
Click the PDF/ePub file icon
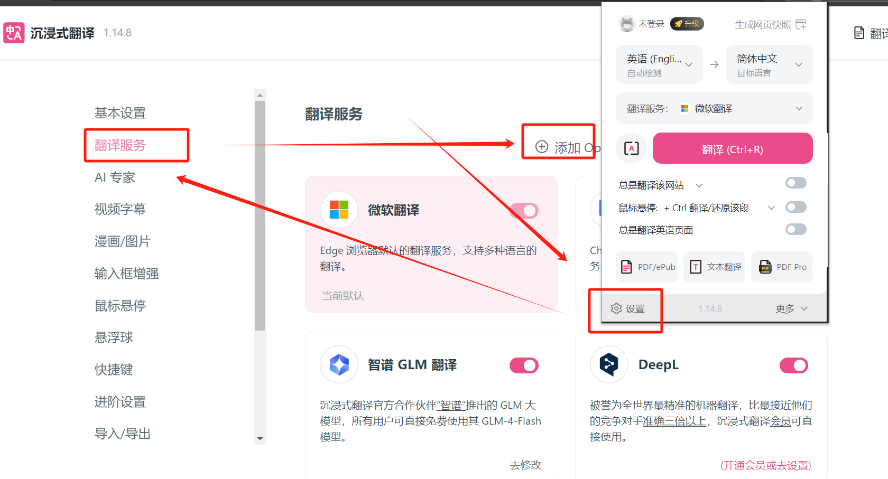tap(626, 267)
